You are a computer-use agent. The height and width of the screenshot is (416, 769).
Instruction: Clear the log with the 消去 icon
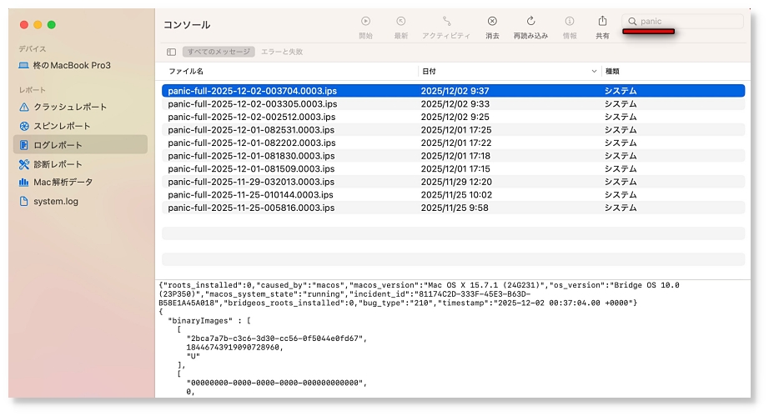pyautogui.click(x=492, y=22)
